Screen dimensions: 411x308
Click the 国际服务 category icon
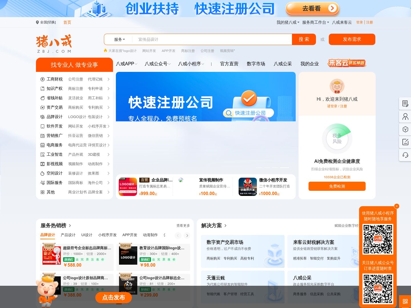click(43, 183)
